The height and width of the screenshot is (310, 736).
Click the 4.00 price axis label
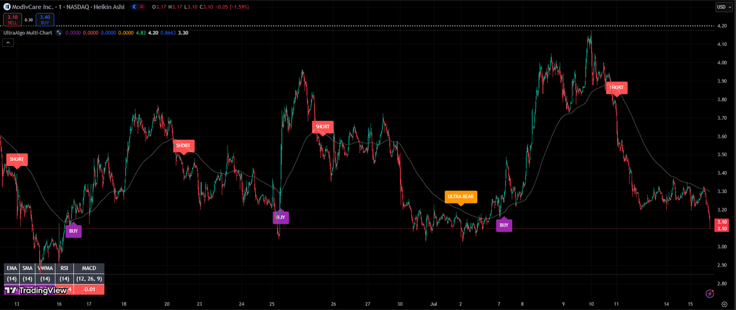721,62
